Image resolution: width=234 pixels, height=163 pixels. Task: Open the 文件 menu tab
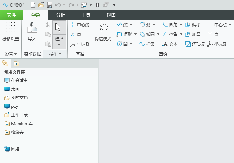point(11,15)
